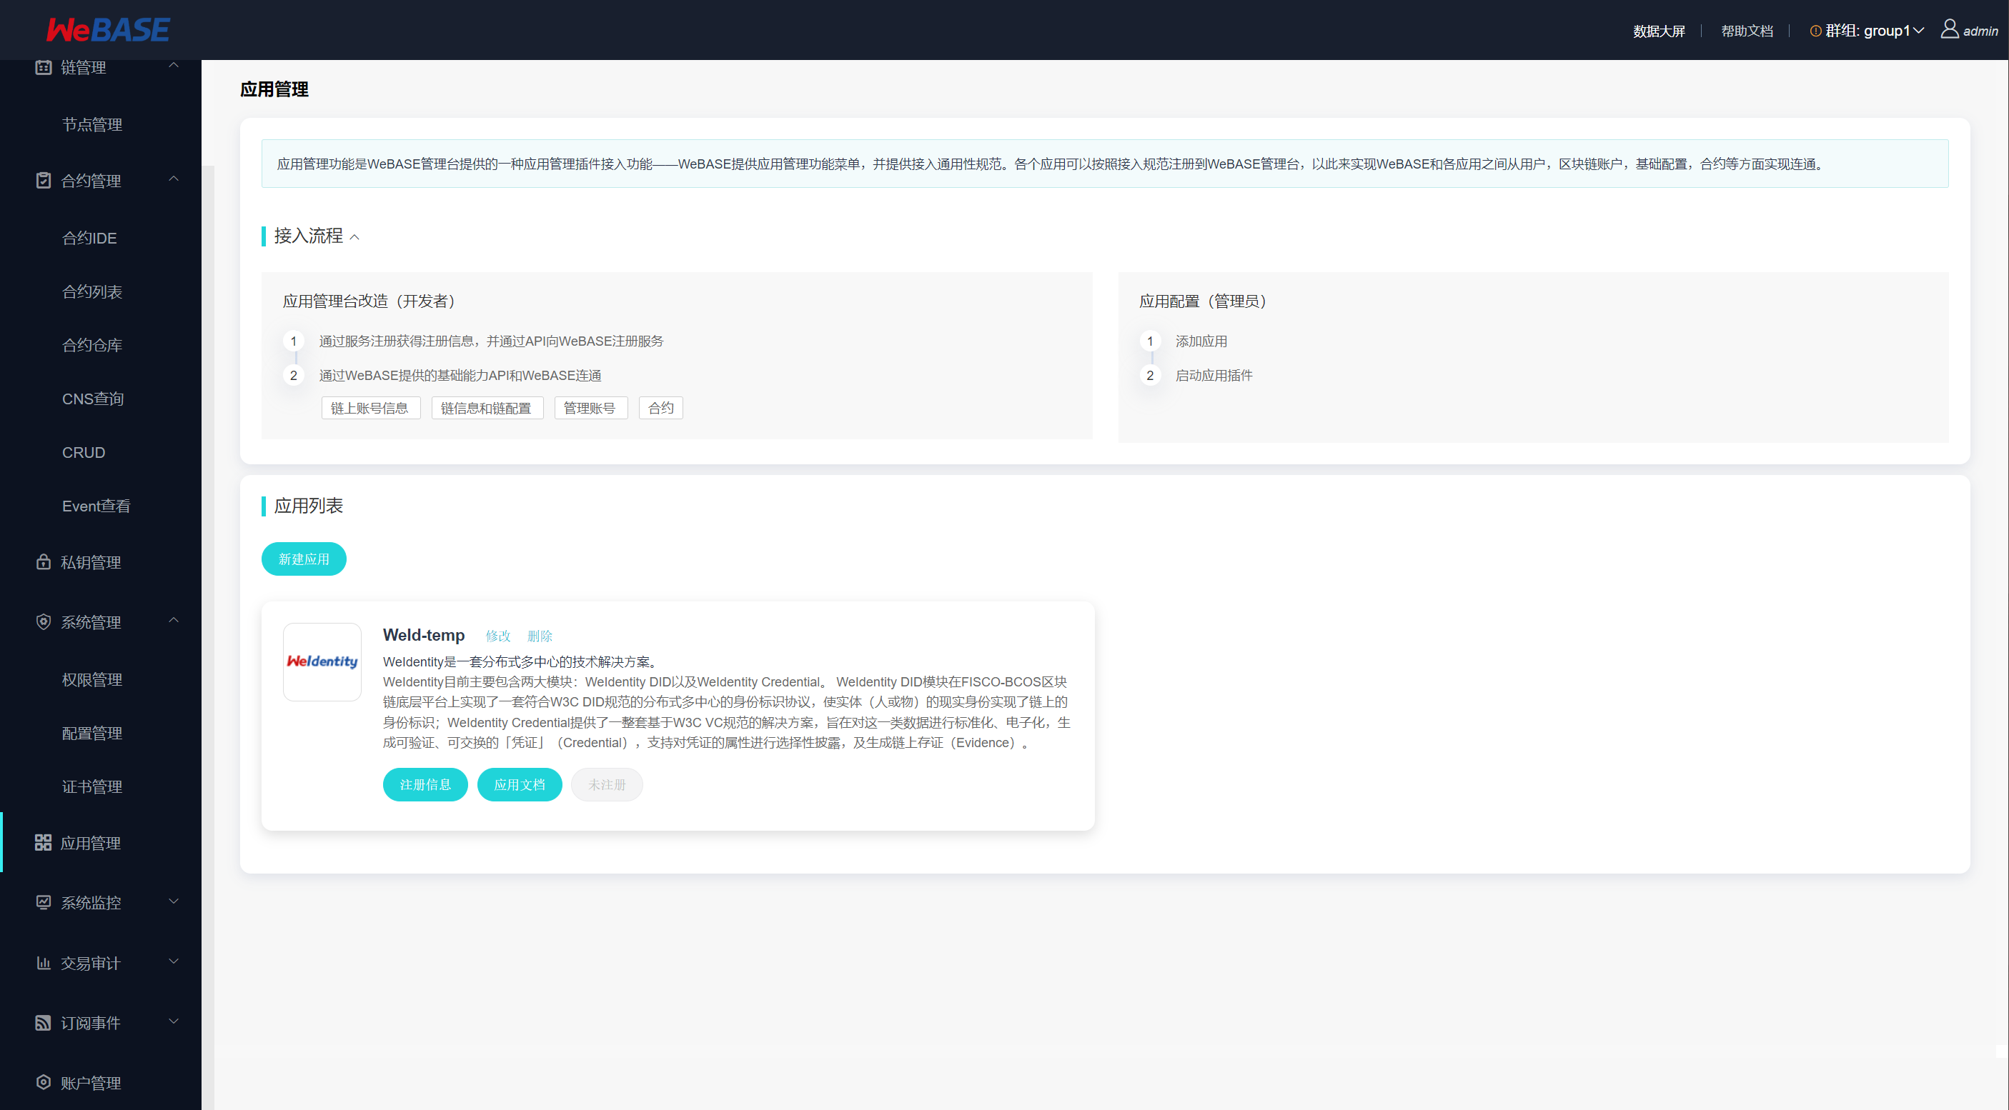Click the admin user icon
2009x1110 pixels.
(1949, 29)
